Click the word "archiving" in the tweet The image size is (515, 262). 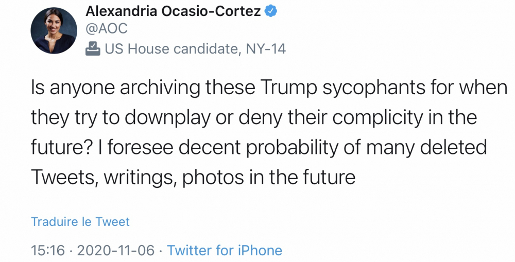160,88
